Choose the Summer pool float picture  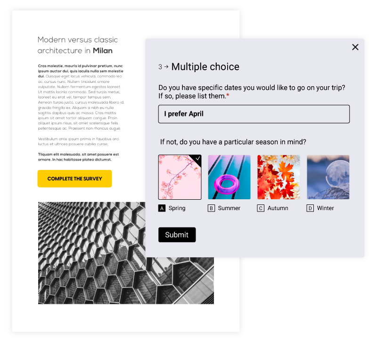229,177
